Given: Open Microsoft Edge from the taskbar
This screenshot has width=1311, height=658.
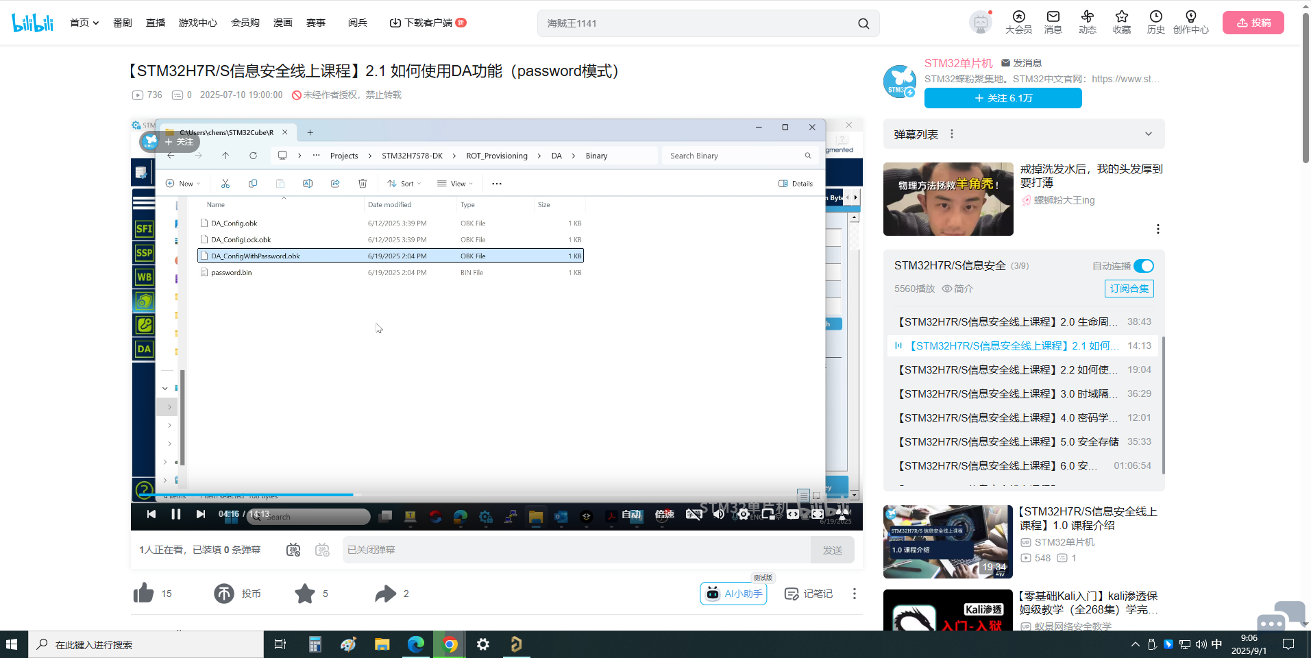Looking at the screenshot, I should click(x=416, y=644).
